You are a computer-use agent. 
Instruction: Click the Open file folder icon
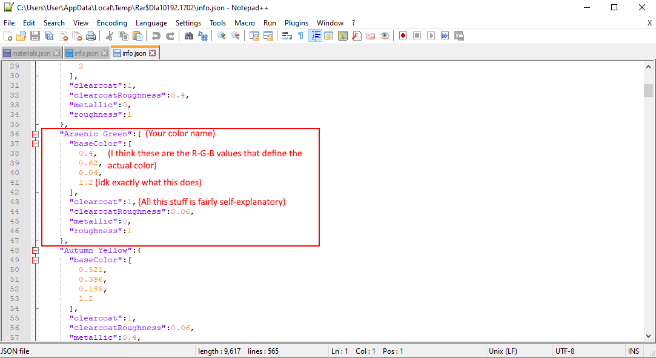21,36
